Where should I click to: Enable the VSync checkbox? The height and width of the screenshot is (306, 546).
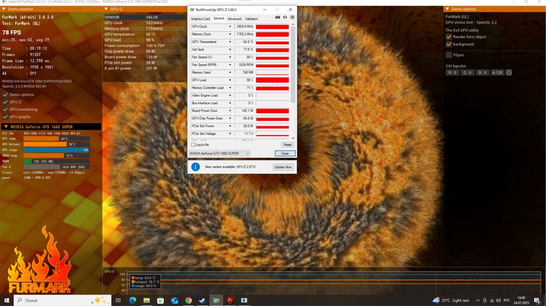[x=449, y=55]
